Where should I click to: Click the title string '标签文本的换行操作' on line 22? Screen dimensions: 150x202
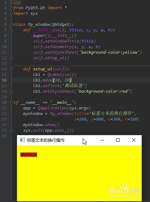pos(112,114)
